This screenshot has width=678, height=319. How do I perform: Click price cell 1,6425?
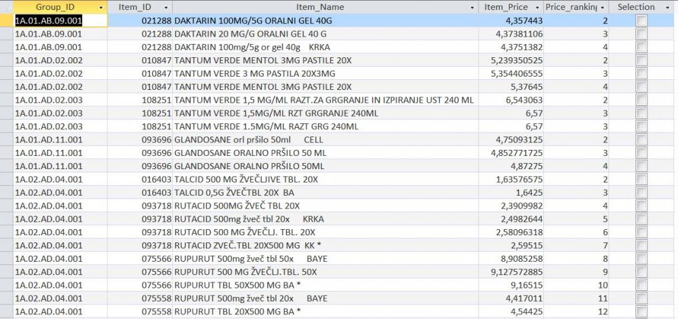(x=511, y=192)
